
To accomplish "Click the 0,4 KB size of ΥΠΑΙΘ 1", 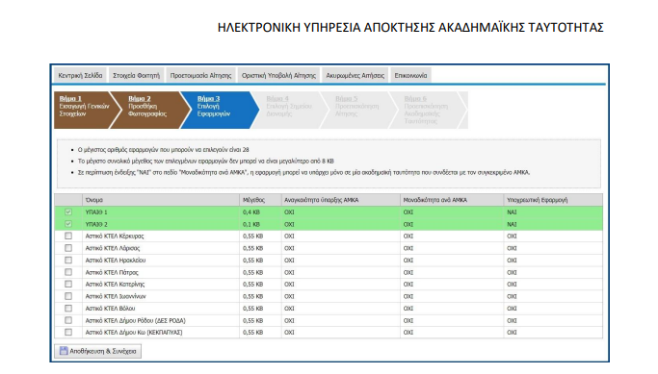I will coord(250,212).
